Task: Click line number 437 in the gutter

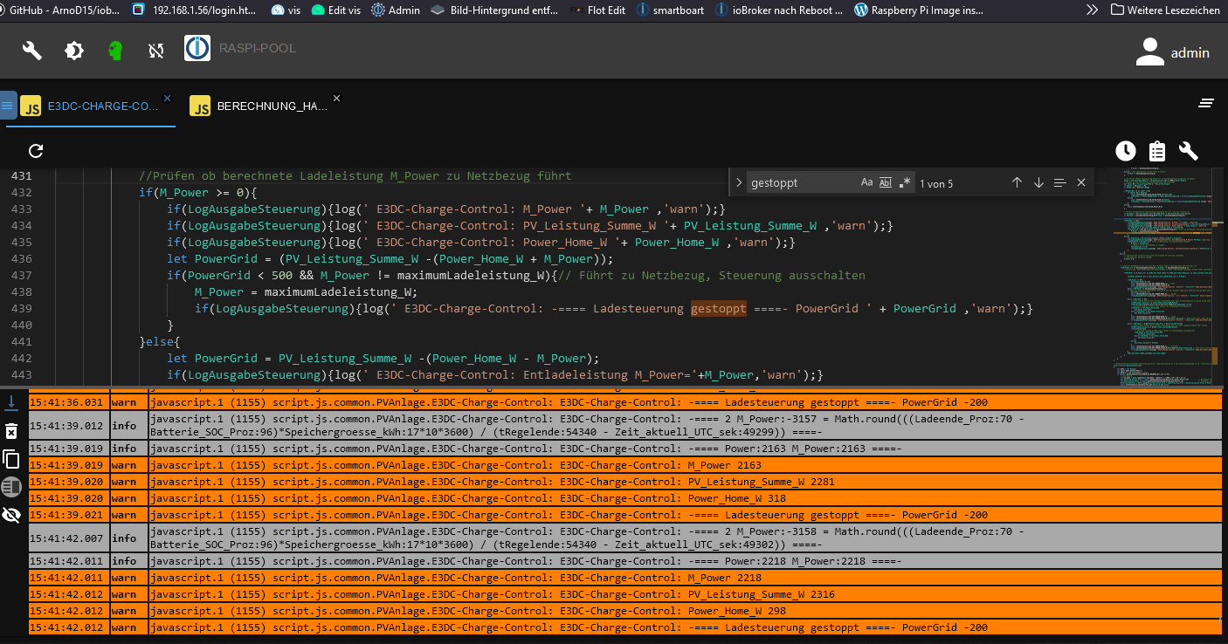Action: coord(21,275)
